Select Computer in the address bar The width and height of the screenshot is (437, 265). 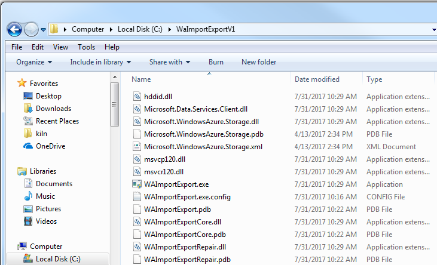[x=88, y=29]
